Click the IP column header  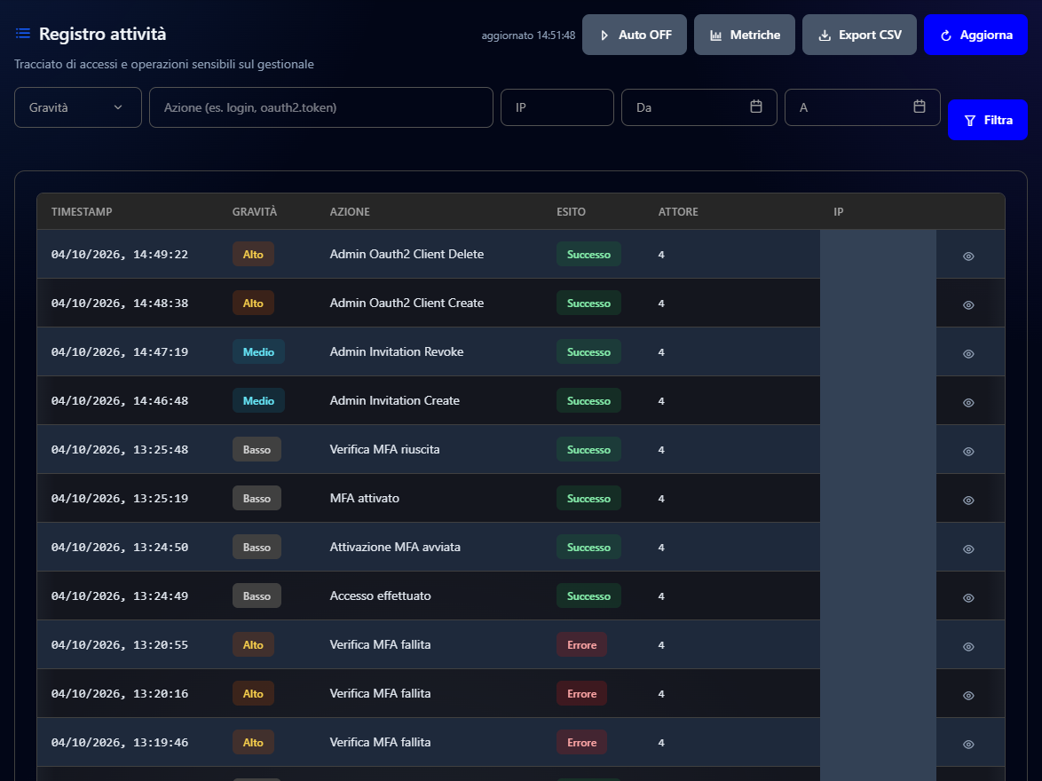tap(839, 211)
